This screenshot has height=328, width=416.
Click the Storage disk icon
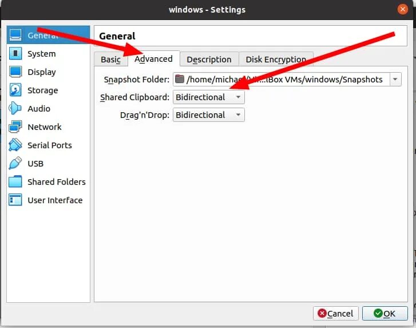tap(16, 90)
